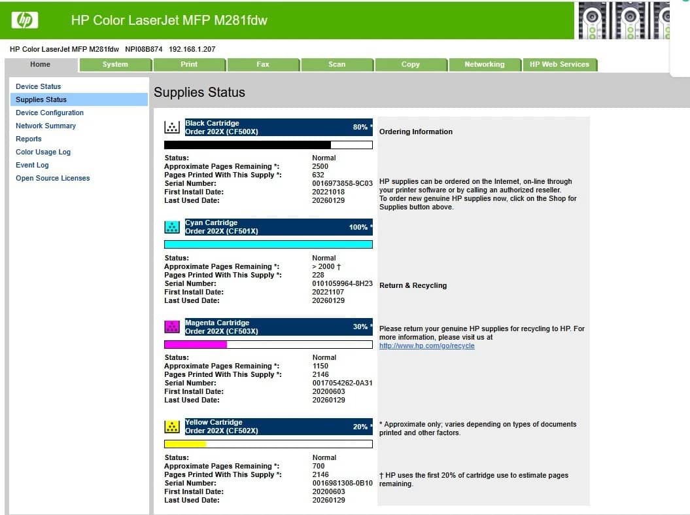Click black serial number 0016973858-9C03
This screenshot has height=515, width=690.
click(x=342, y=183)
